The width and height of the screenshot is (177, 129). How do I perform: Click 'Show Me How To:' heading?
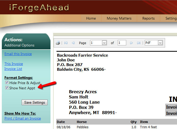pos(20,114)
